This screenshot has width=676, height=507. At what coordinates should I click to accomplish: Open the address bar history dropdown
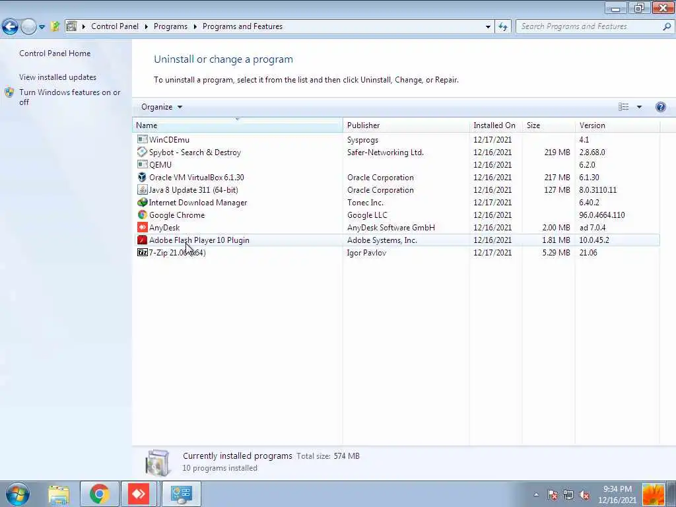tap(488, 26)
